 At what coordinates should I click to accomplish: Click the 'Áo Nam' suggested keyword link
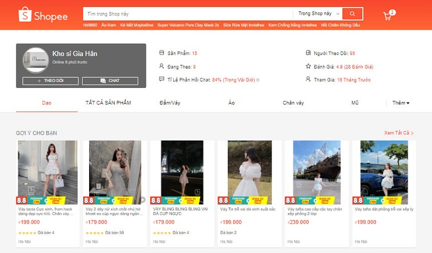tap(109, 25)
